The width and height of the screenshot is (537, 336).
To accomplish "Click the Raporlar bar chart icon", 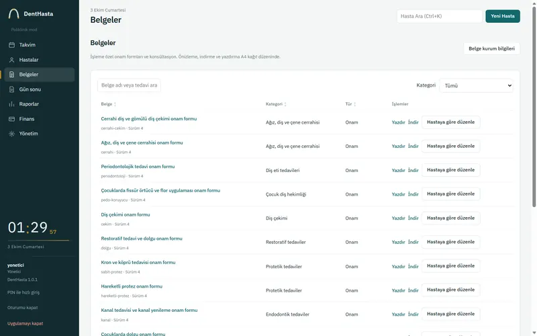I will pos(11,104).
